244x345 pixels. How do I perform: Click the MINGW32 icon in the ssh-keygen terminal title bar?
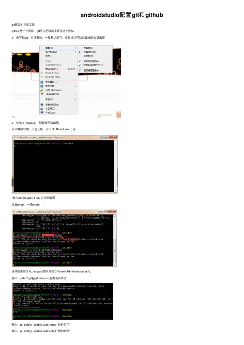coord(15,211)
